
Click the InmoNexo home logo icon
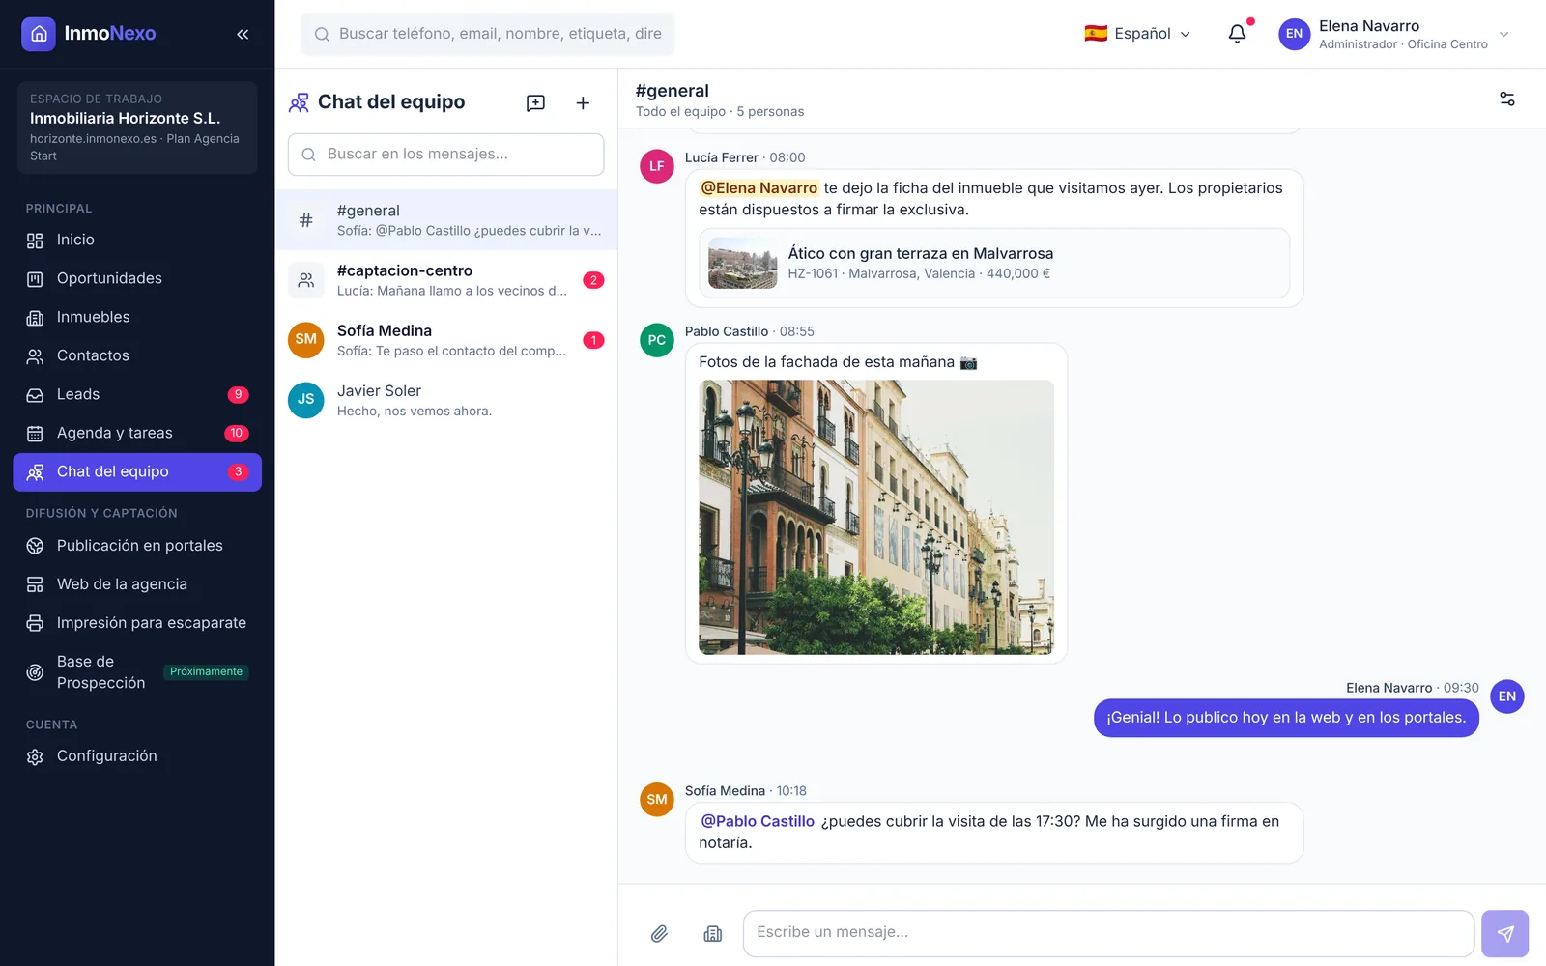click(x=39, y=34)
